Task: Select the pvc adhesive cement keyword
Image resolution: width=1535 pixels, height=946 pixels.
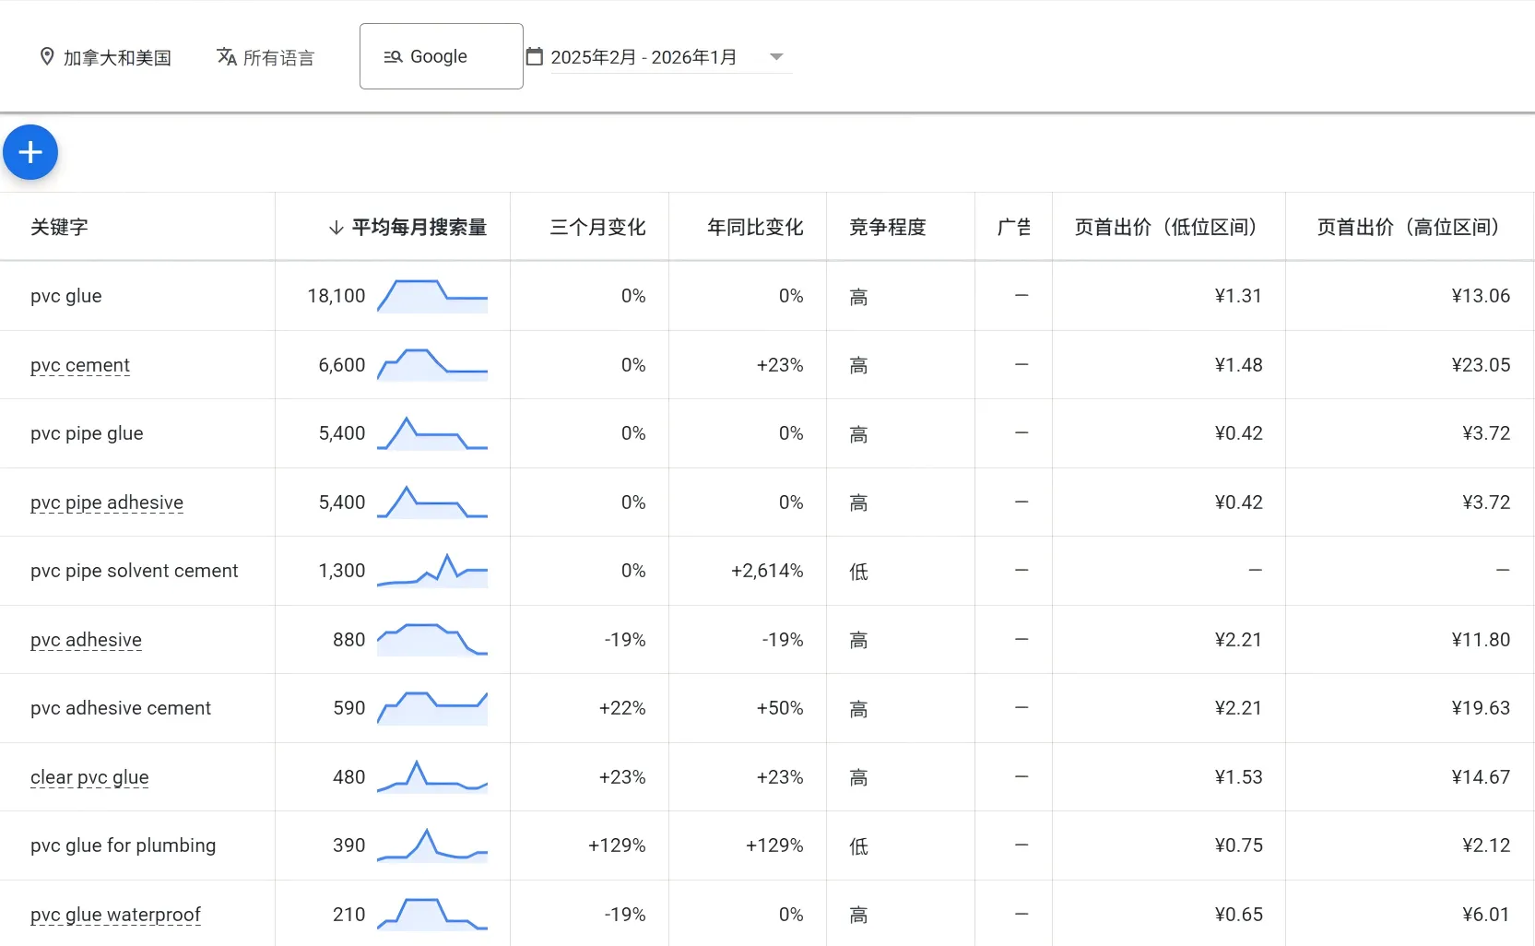Action: click(121, 708)
